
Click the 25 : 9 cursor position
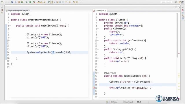[139, 102]
